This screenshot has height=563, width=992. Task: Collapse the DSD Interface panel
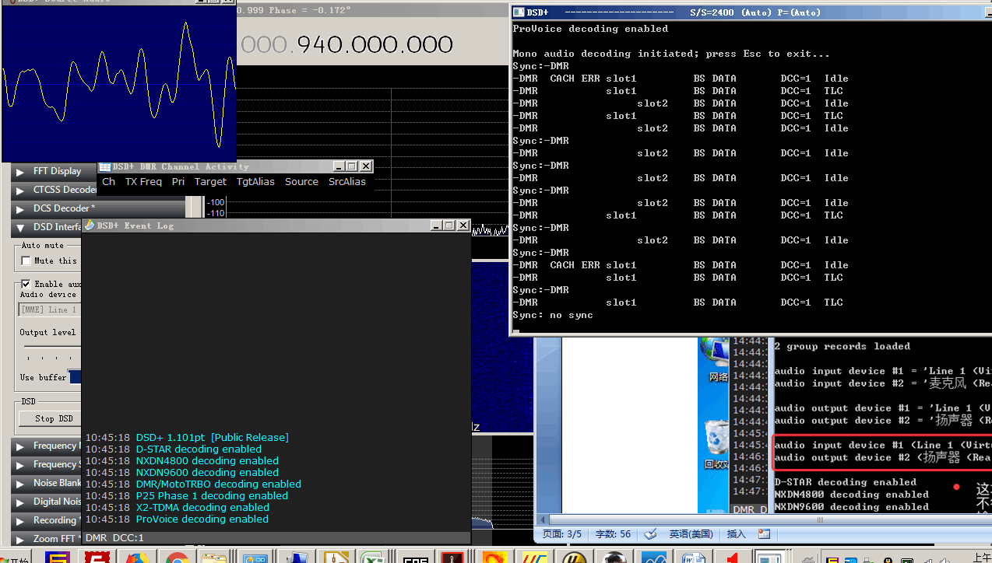(x=20, y=228)
